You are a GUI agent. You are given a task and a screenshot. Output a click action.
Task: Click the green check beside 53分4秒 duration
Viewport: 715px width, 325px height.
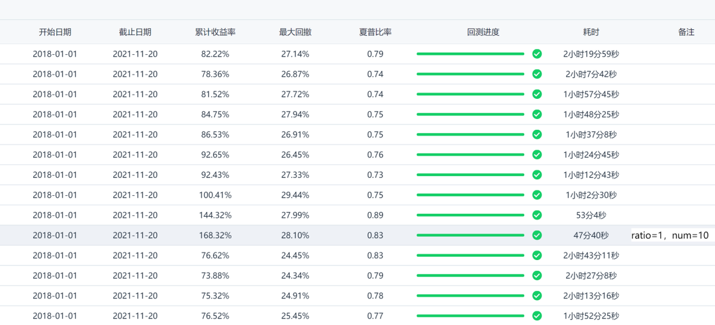pyautogui.click(x=537, y=215)
